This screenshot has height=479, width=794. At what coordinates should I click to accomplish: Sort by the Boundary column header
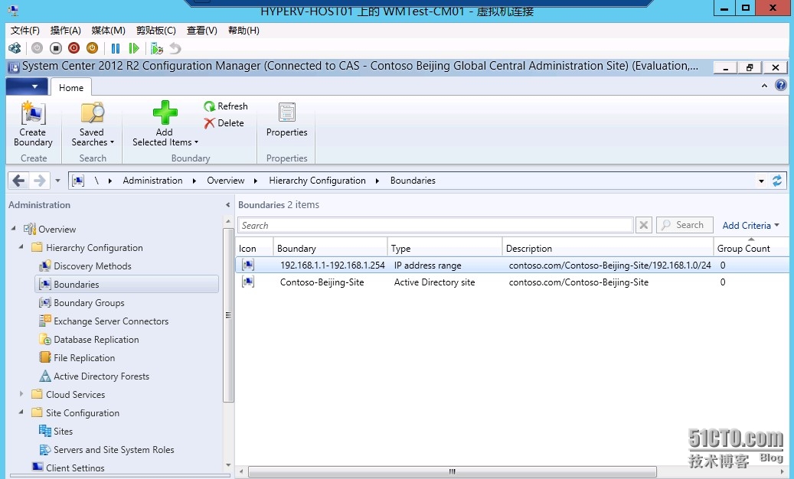330,249
